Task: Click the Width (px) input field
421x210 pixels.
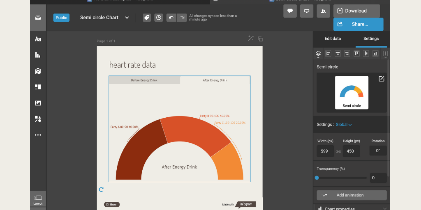Action: (326, 151)
